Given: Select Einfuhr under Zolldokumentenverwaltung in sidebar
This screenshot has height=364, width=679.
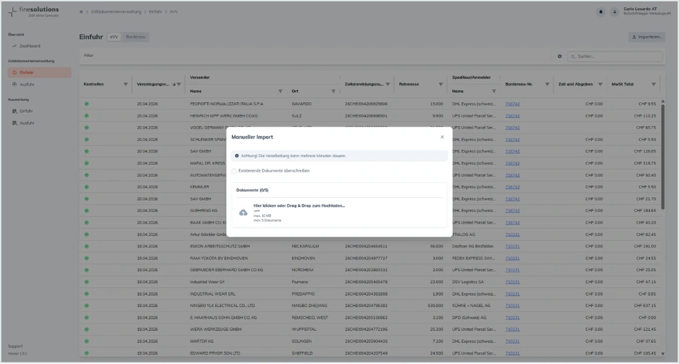Looking at the screenshot, I should pos(39,73).
